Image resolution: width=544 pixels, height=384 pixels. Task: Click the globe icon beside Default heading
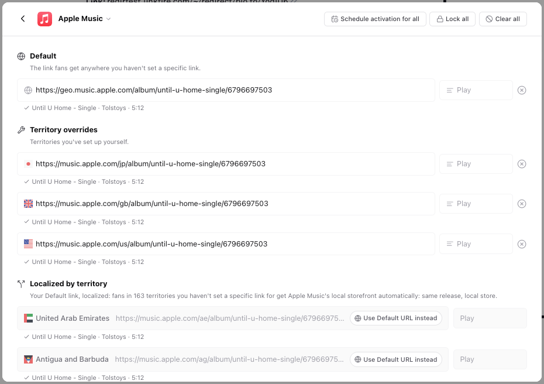21,56
